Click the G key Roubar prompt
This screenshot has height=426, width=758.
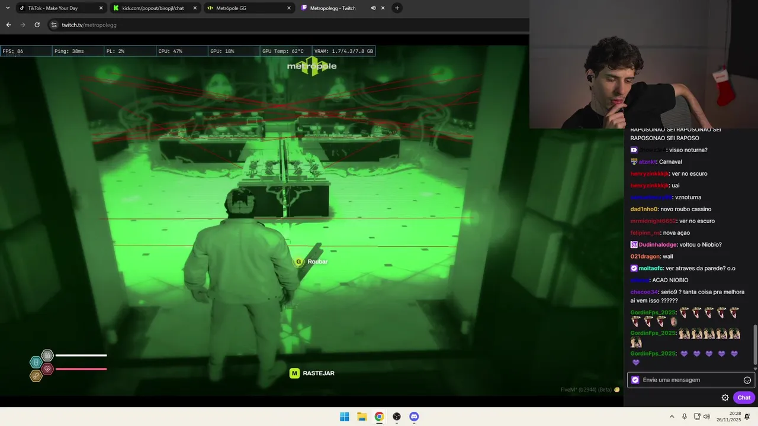coord(311,262)
